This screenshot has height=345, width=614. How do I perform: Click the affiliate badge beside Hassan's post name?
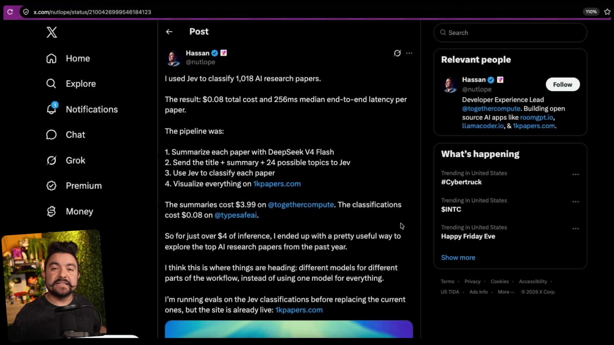[x=224, y=53]
